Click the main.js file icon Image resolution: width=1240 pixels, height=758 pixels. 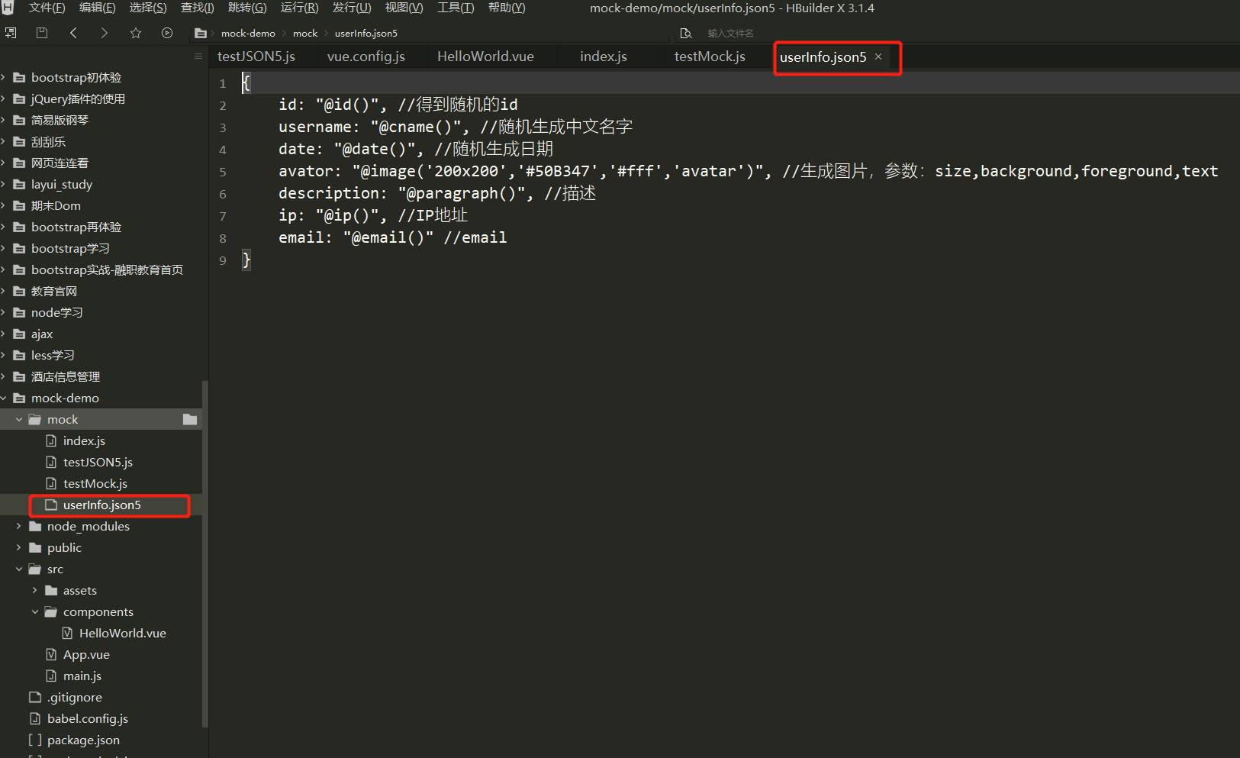(x=51, y=676)
